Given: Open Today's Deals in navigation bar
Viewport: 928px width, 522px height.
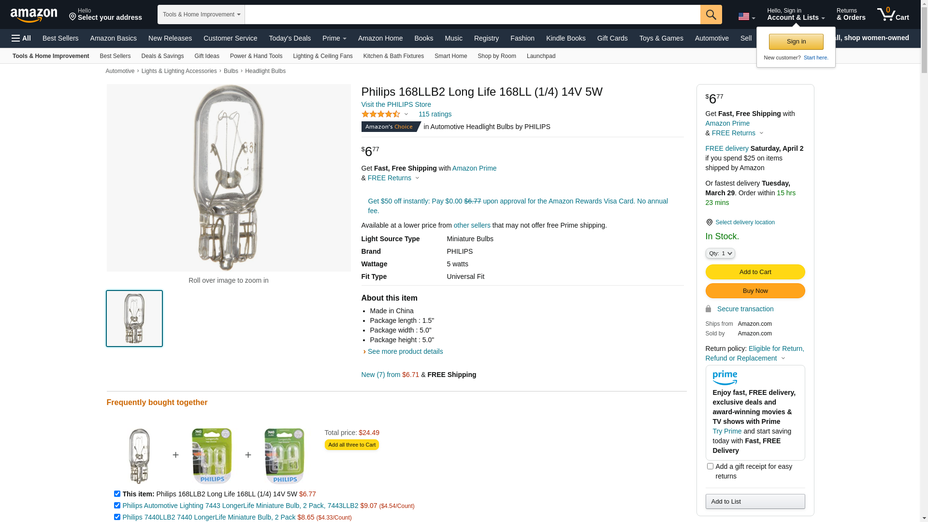Looking at the screenshot, I should pyautogui.click(x=290, y=38).
